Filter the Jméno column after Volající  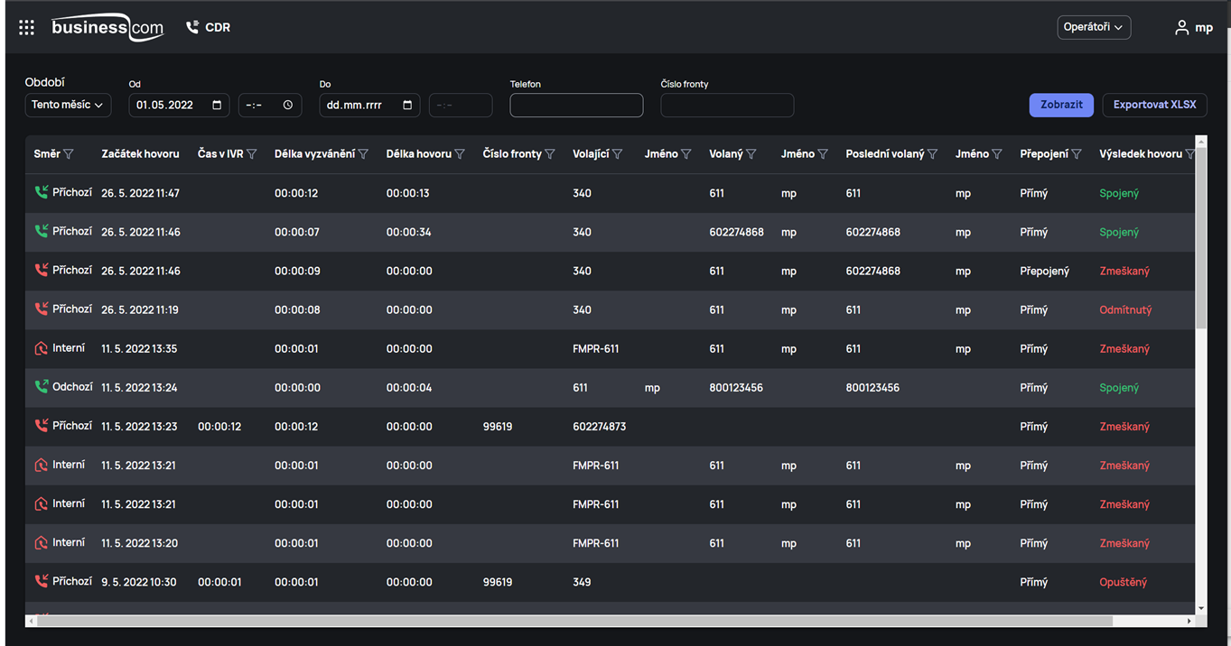(x=686, y=154)
